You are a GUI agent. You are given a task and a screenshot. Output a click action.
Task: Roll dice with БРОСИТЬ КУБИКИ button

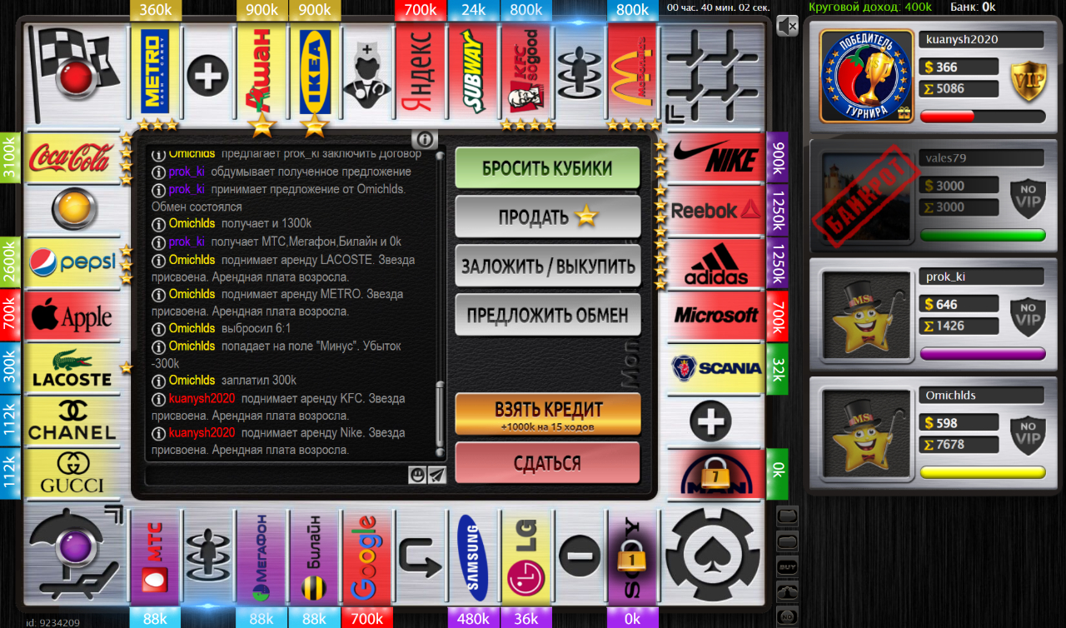pos(547,168)
